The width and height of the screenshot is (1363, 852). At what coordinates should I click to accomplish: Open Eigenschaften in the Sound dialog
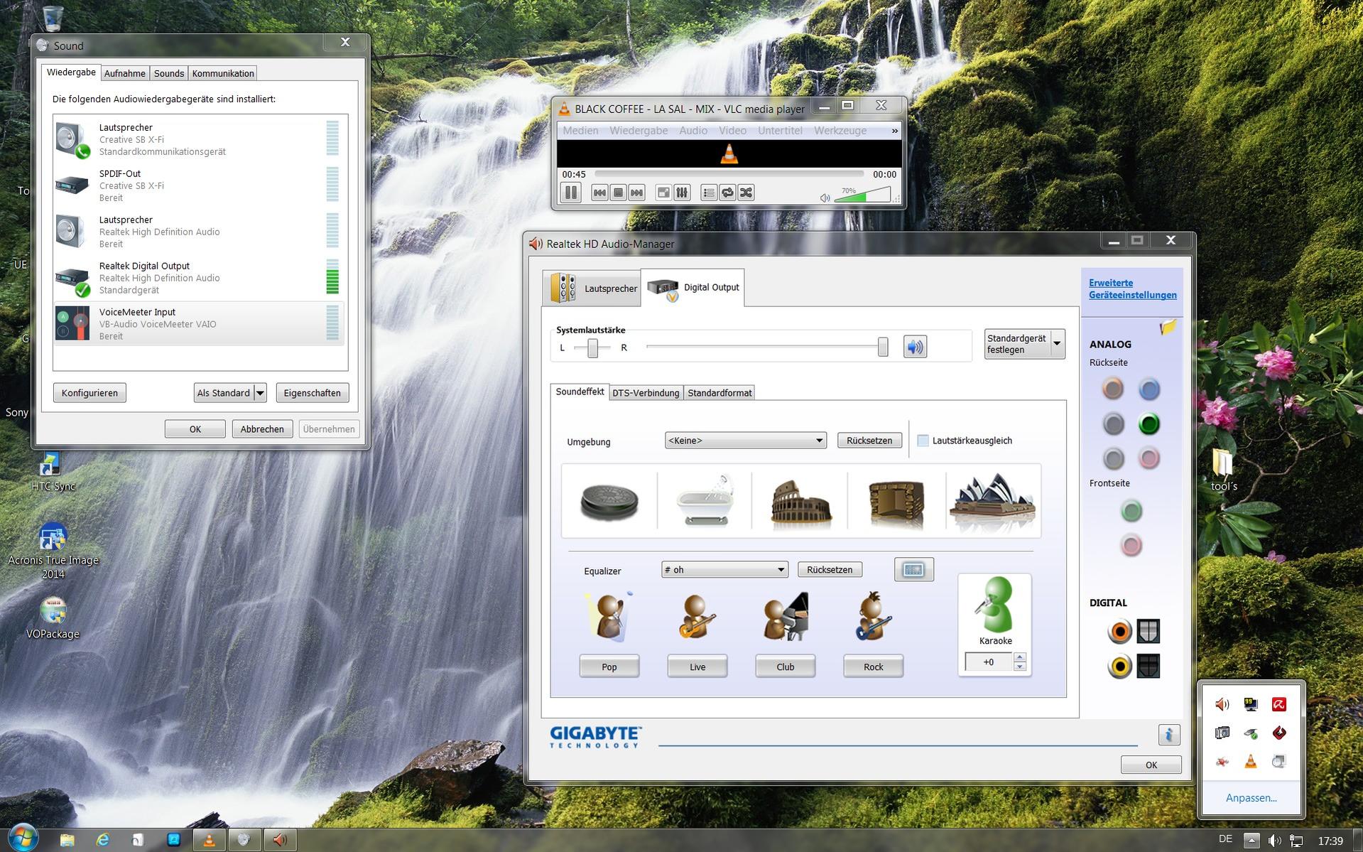coord(312,393)
